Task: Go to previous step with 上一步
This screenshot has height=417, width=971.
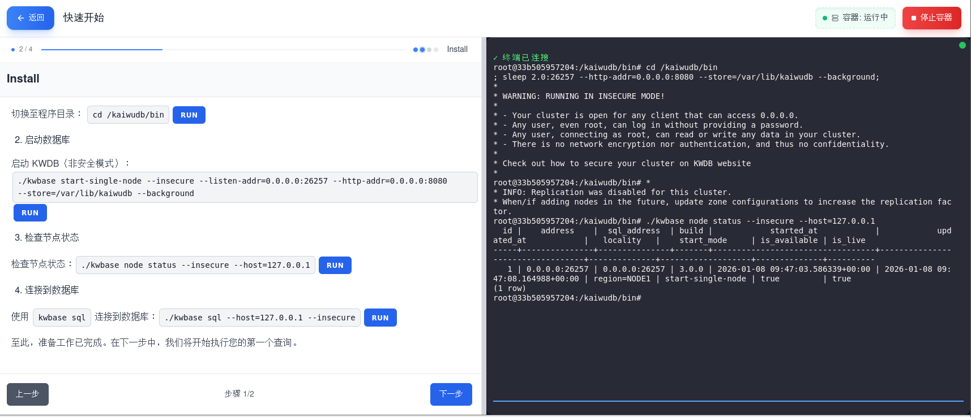Action: (x=28, y=394)
